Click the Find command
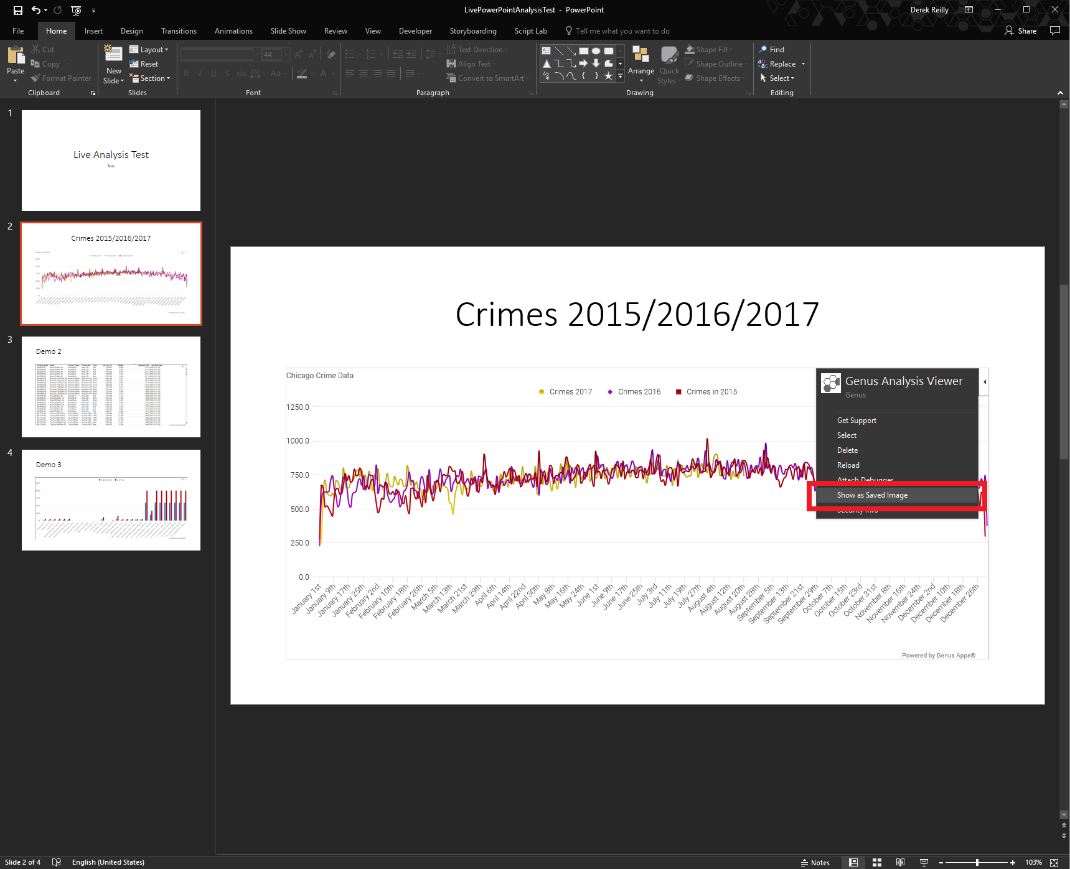This screenshot has height=869, width=1070. click(x=771, y=50)
